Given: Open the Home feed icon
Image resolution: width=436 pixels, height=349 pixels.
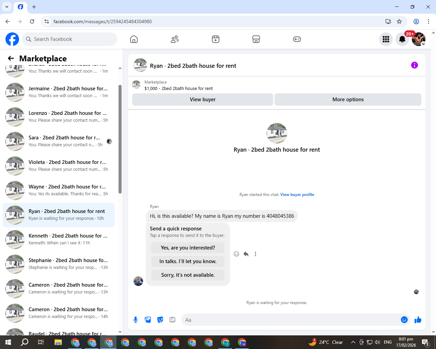Looking at the screenshot, I should coord(134,39).
